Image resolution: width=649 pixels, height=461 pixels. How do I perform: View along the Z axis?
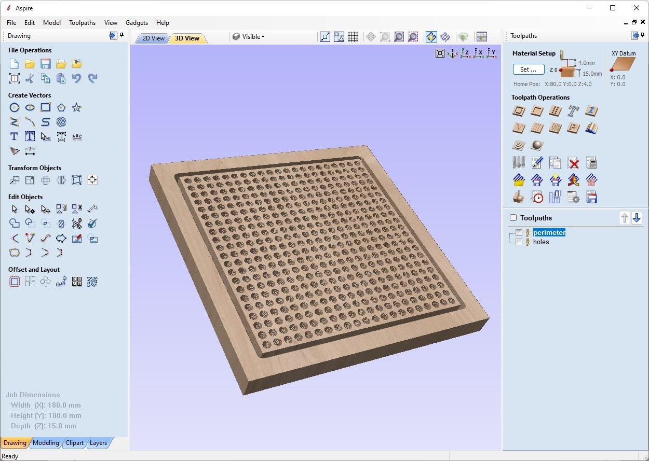pyautogui.click(x=465, y=53)
